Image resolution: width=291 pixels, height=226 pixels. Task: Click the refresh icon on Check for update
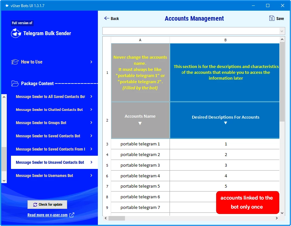35,204
